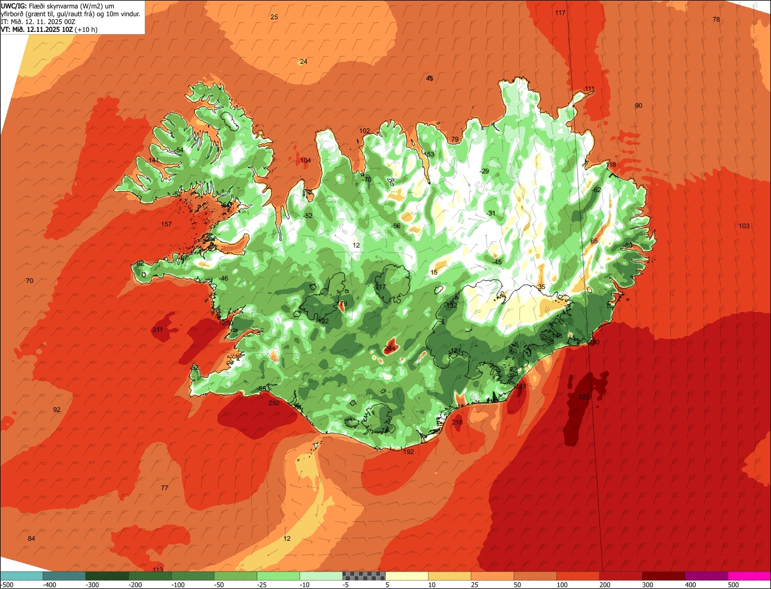Viewport: 771px width, 589px height.
Task: Click the map value 79 on north coast
Action: coord(455,139)
